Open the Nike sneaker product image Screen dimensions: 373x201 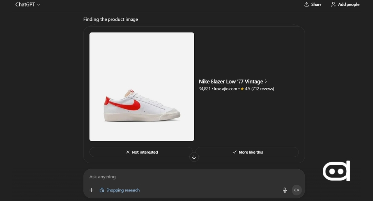coord(142,87)
